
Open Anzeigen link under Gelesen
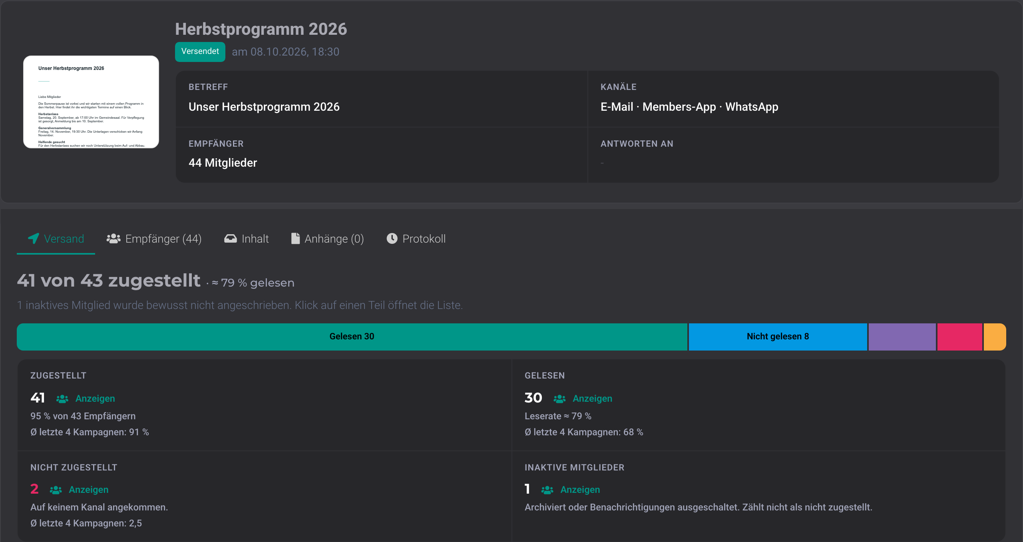click(x=592, y=399)
